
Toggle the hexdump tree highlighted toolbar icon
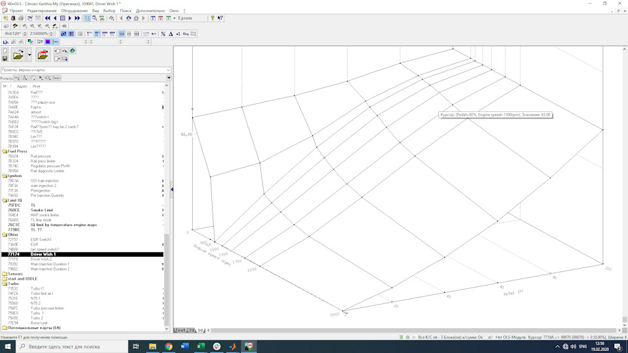[87, 18]
